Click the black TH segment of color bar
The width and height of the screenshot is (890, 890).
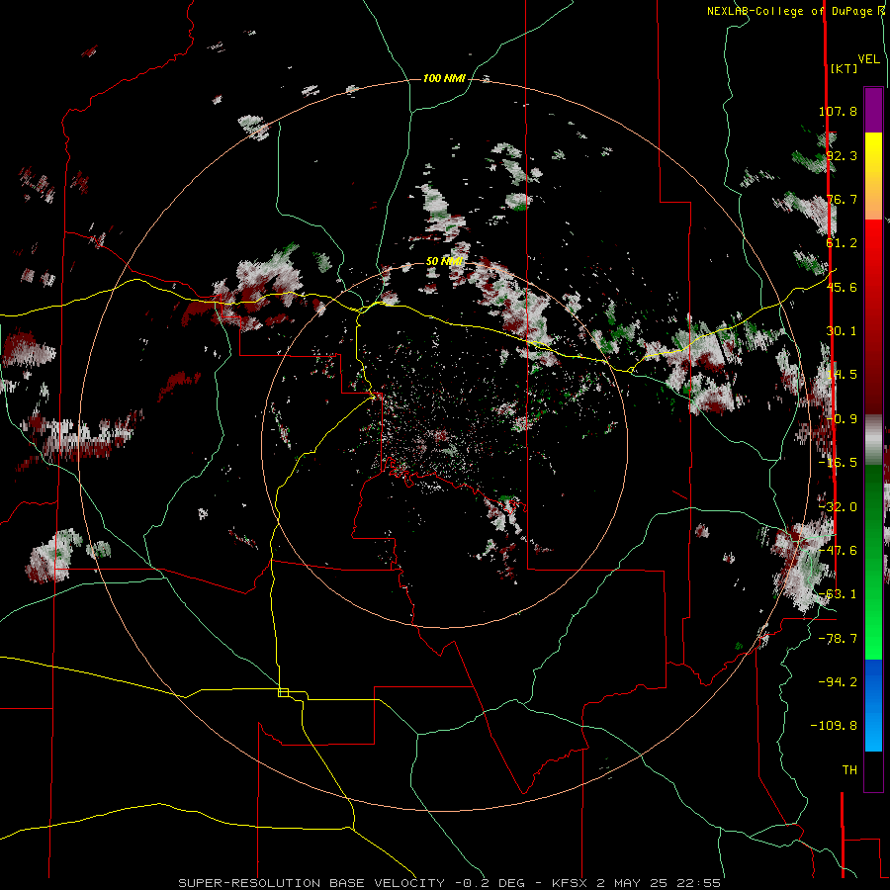[x=873, y=771]
